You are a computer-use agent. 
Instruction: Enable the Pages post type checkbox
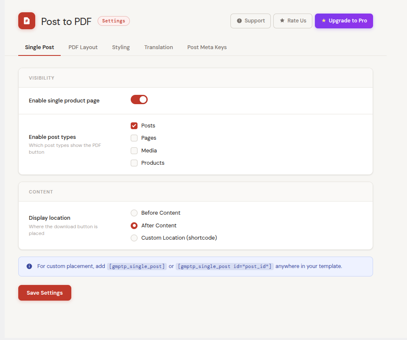pyautogui.click(x=134, y=138)
